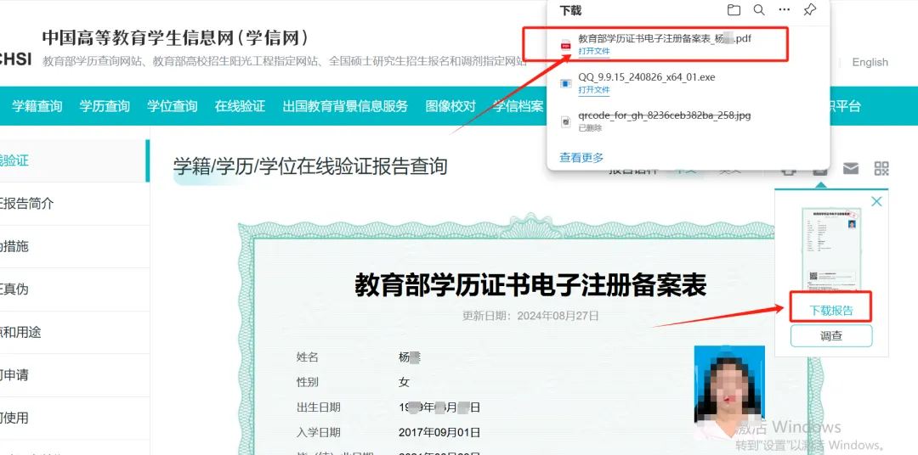
Task: Open 学位查询 in navigation bar
Action: (x=172, y=106)
